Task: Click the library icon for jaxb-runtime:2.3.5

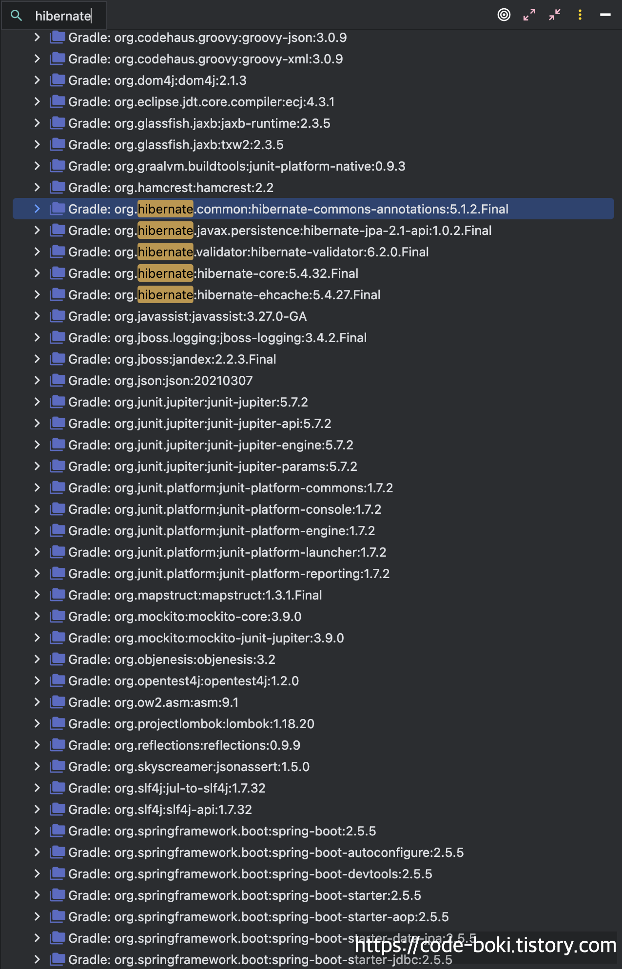Action: pyautogui.click(x=58, y=123)
